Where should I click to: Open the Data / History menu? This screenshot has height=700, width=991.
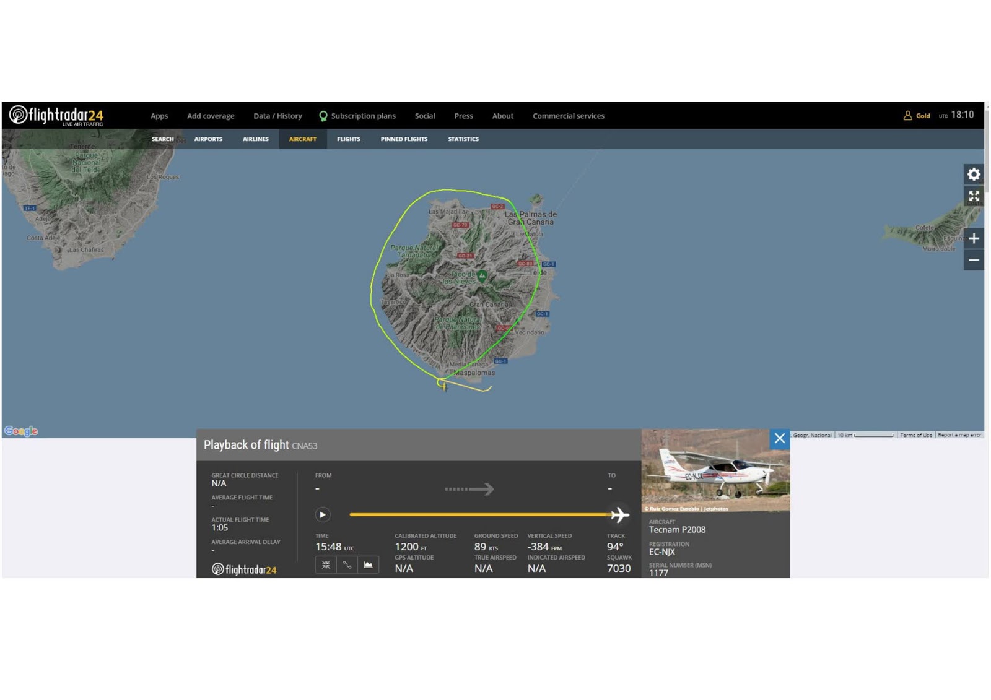(x=277, y=116)
